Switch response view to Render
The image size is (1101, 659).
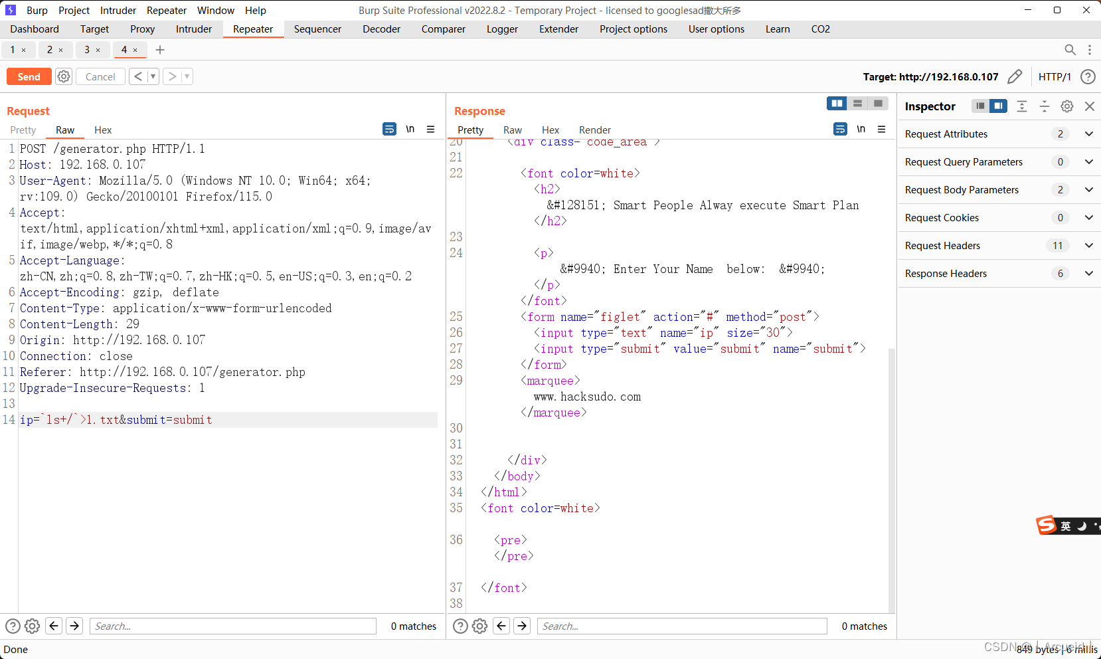click(x=595, y=130)
